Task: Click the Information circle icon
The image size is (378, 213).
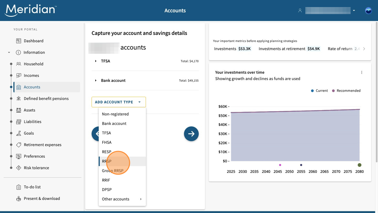Action: [18, 53]
